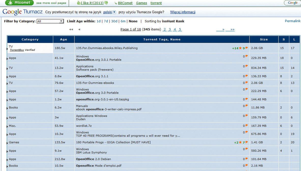
Task: Click the first page «« arrow
Action: tap(71, 29)
